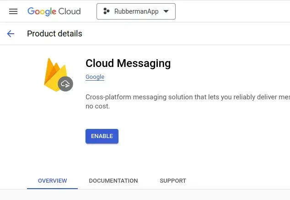This screenshot has height=200, width=290.
Task: Go back using the blue arrow
Action: coord(11,34)
